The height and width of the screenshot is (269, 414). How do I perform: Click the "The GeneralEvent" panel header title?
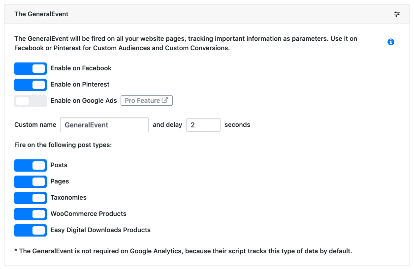pyautogui.click(x=41, y=14)
